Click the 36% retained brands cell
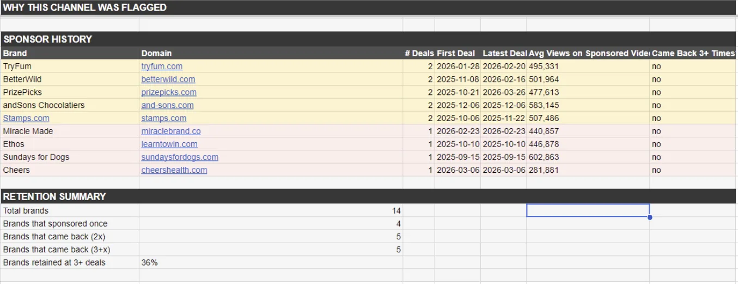Viewport: 738px width, 284px height. coord(271,263)
